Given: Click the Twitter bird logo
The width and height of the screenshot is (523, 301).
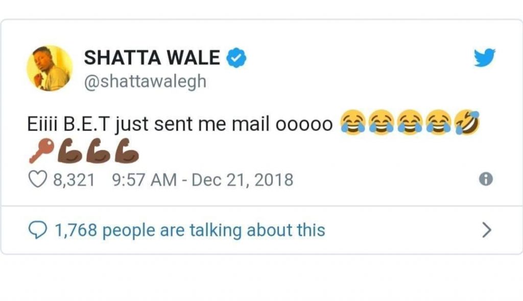Looking at the screenshot, I should [485, 57].
